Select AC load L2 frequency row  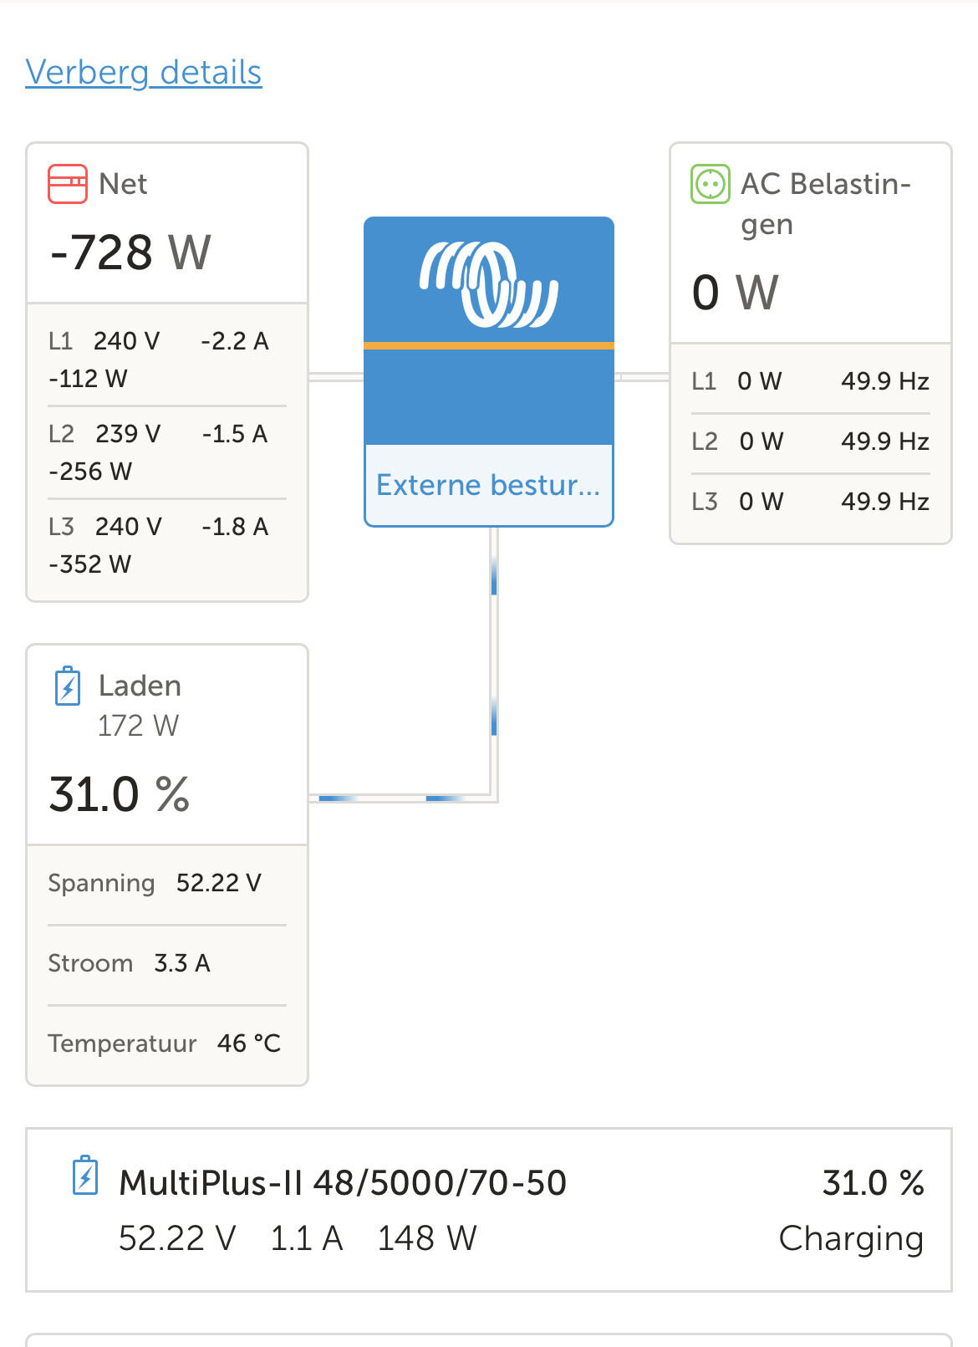click(810, 441)
